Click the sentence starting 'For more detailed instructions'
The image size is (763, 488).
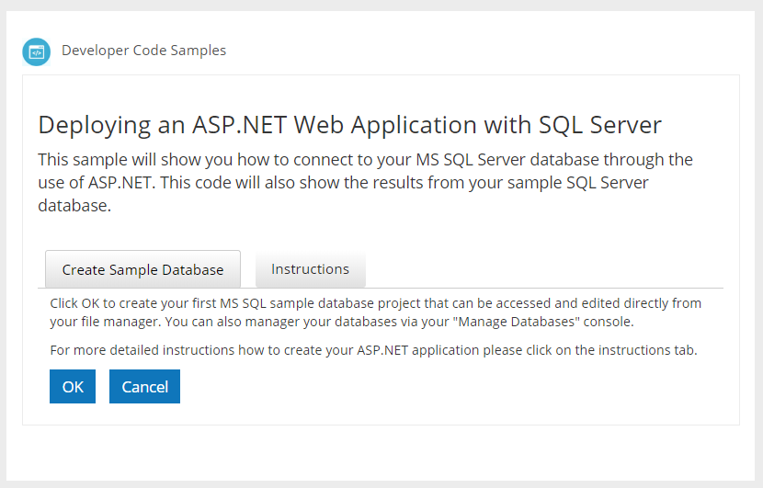[374, 350]
